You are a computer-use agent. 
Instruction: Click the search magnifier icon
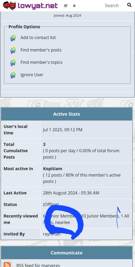pos(129,5)
